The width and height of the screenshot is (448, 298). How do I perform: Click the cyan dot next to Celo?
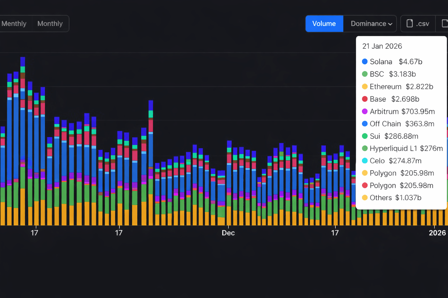pyautogui.click(x=365, y=161)
